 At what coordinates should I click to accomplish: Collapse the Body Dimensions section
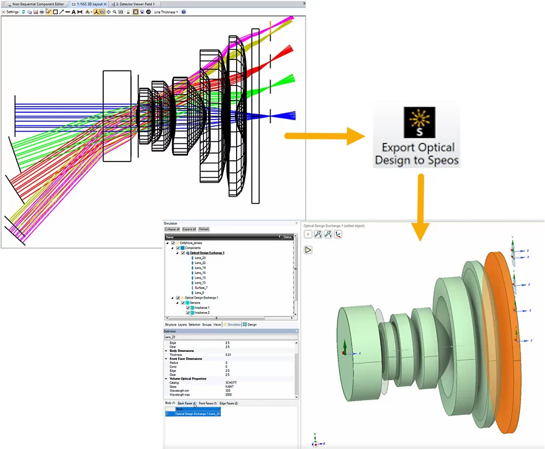click(x=166, y=351)
